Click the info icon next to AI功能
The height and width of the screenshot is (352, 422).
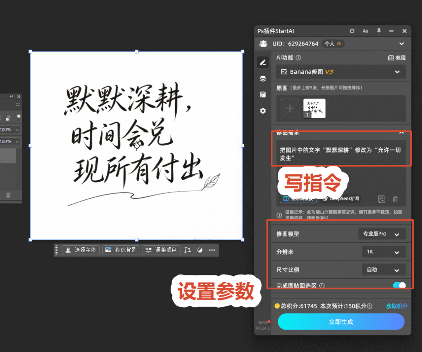tap(298, 58)
